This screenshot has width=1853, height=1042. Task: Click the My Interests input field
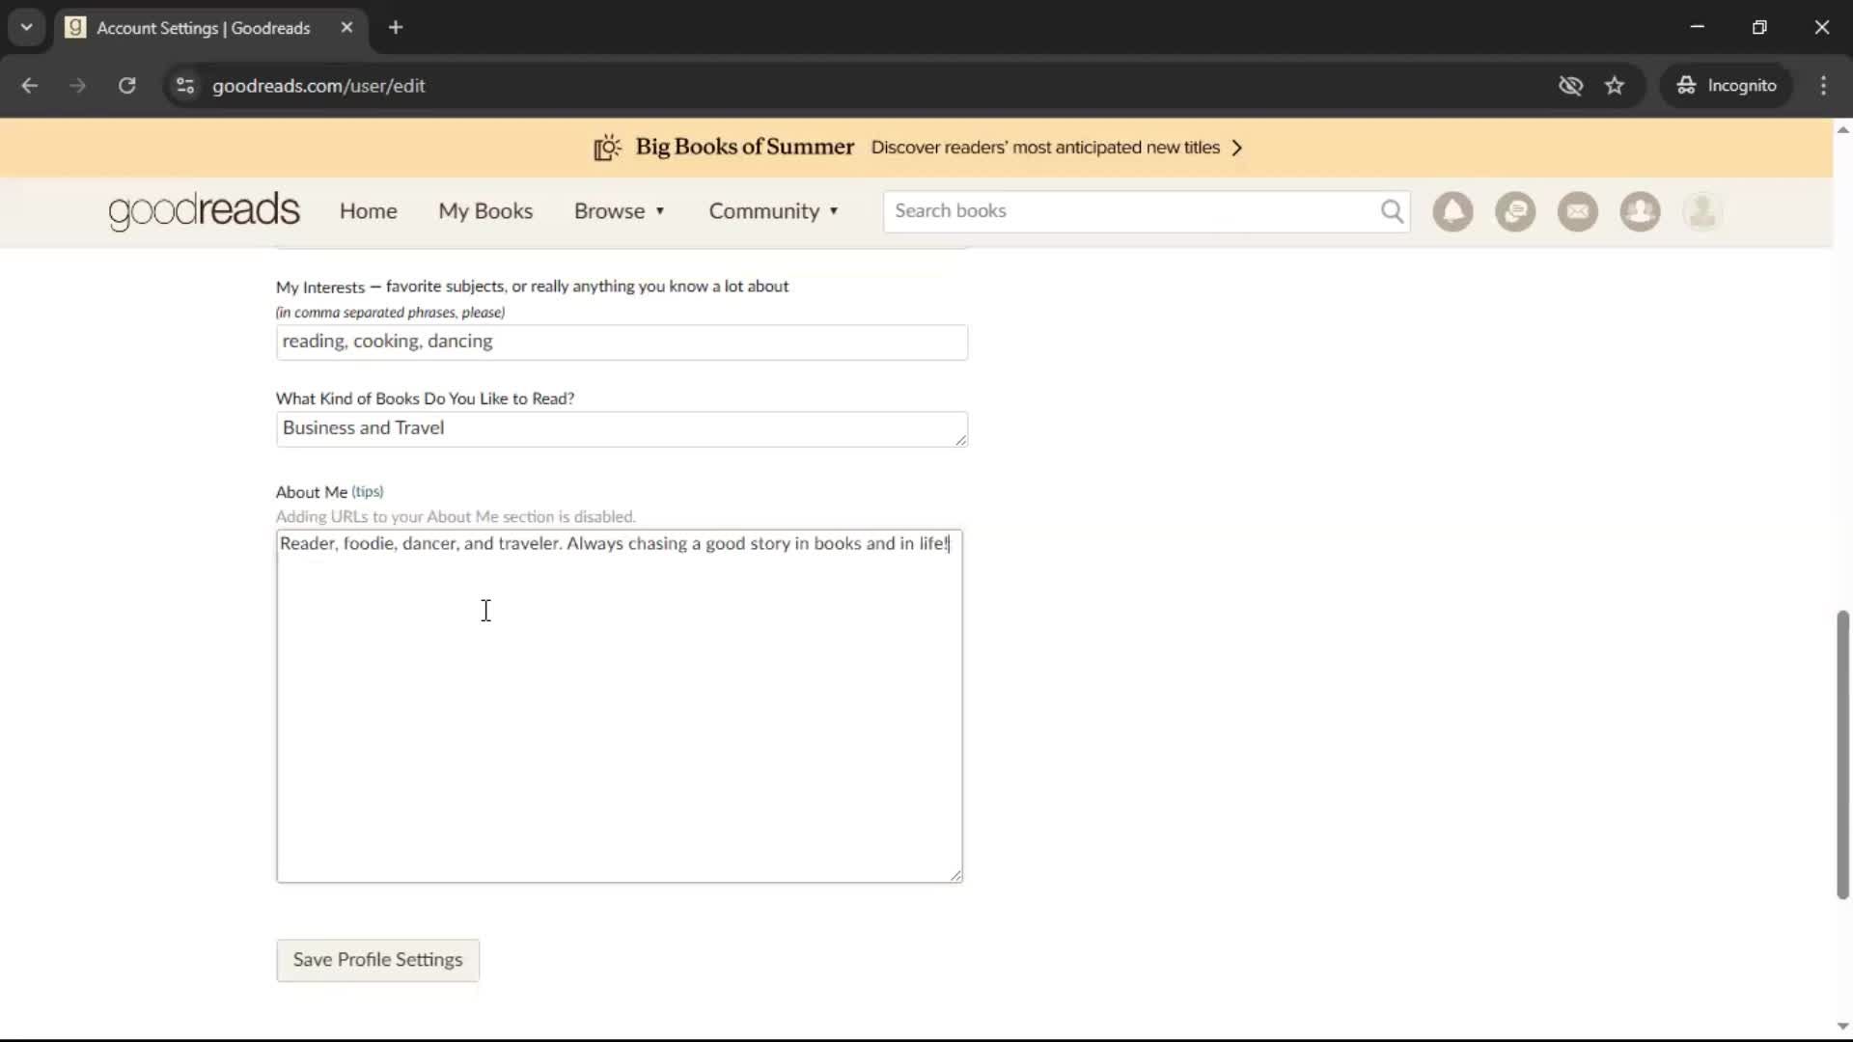622,342
